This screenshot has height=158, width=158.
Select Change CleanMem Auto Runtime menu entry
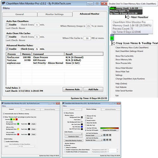pyautogui.click(x=130, y=79)
